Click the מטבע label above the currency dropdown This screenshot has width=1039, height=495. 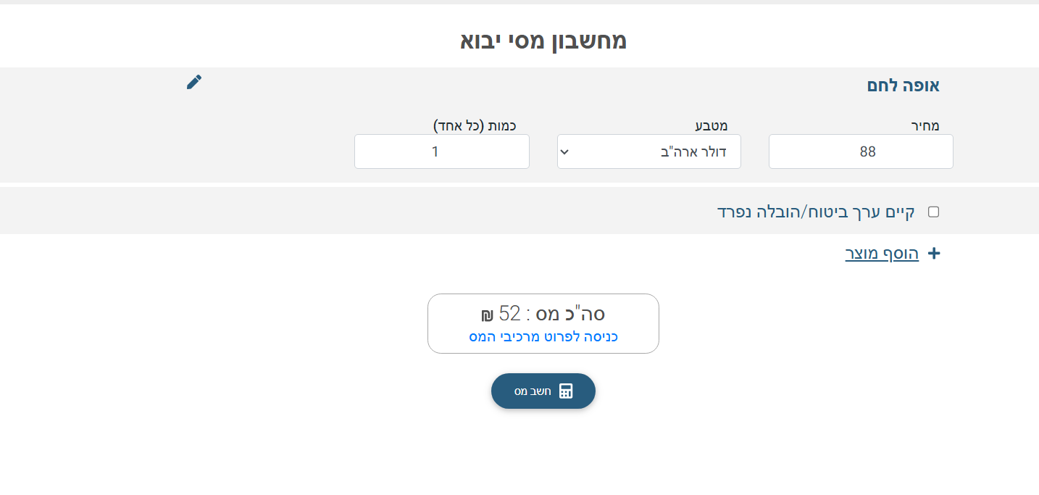pyautogui.click(x=712, y=125)
